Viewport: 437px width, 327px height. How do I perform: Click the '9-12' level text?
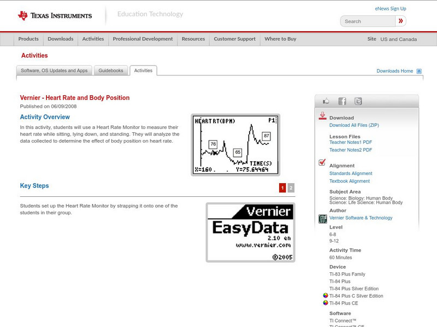pos(334,241)
